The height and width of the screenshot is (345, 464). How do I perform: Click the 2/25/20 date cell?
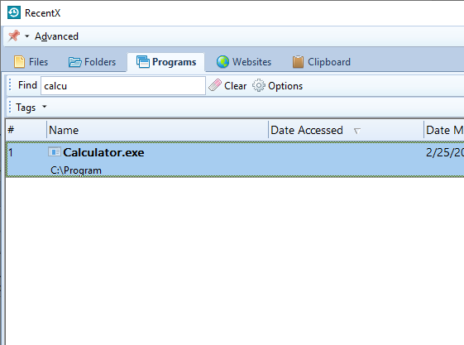pos(445,152)
